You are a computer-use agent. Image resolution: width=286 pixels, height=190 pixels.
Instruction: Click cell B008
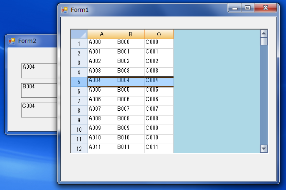[x=130, y=120]
